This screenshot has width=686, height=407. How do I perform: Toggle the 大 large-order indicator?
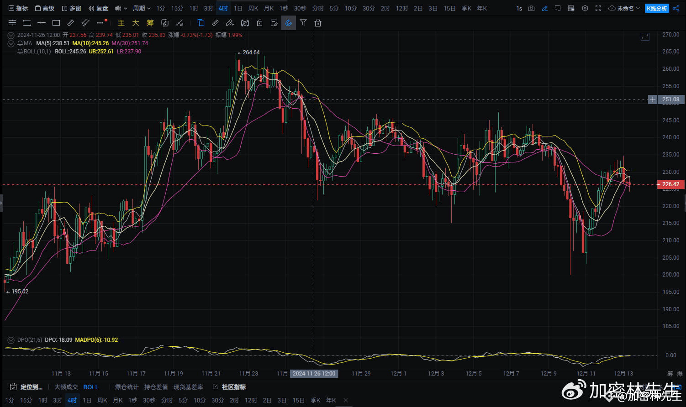136,23
